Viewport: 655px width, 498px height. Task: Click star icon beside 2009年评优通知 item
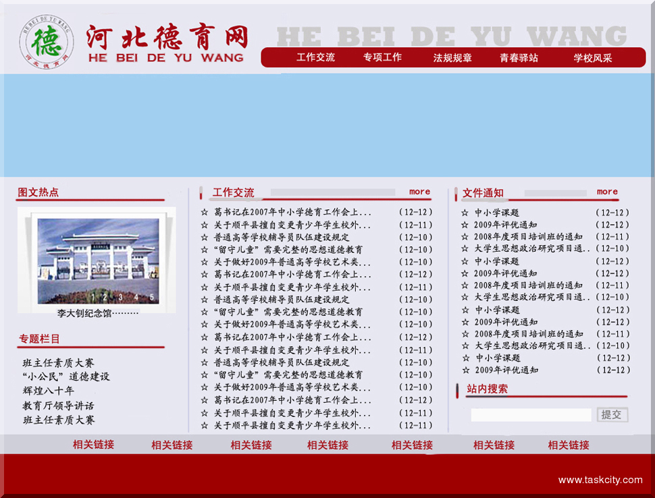click(x=465, y=223)
